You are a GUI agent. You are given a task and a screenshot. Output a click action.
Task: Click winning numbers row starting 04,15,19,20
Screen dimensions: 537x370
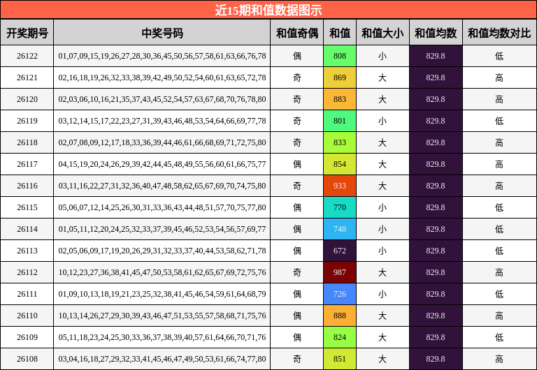tap(162, 164)
